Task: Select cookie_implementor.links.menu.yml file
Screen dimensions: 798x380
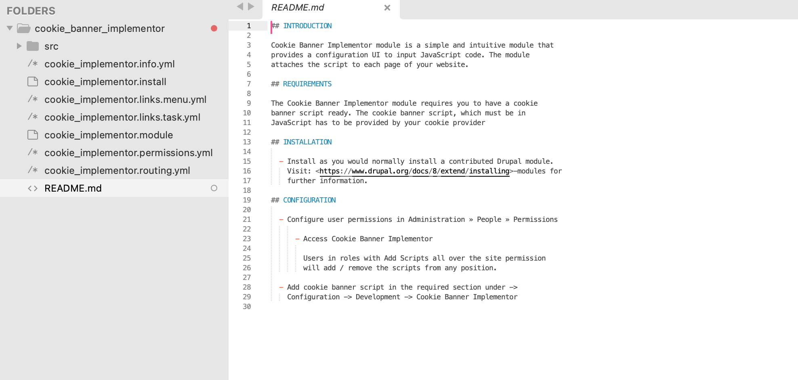Action: click(x=125, y=99)
